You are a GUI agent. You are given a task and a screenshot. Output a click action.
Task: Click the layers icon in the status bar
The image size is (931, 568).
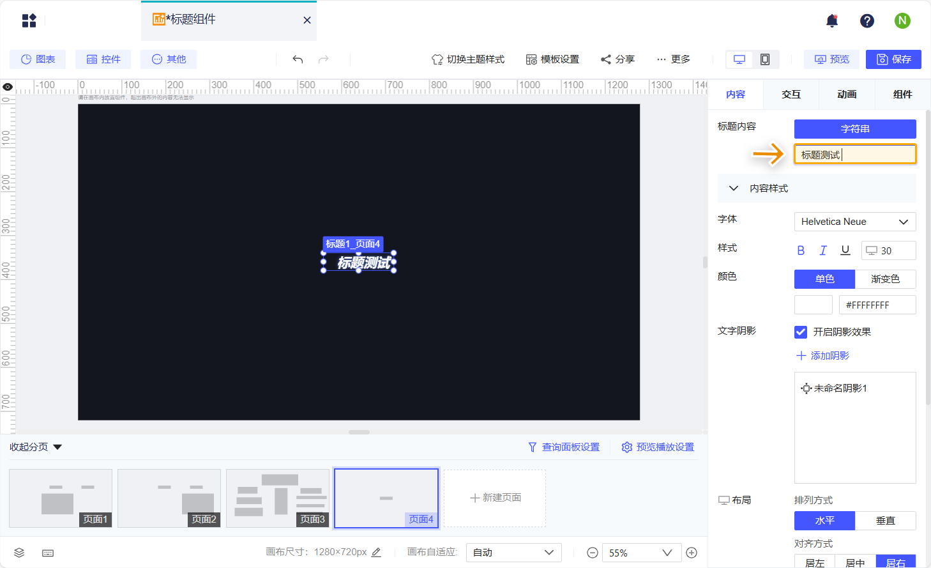[19, 553]
